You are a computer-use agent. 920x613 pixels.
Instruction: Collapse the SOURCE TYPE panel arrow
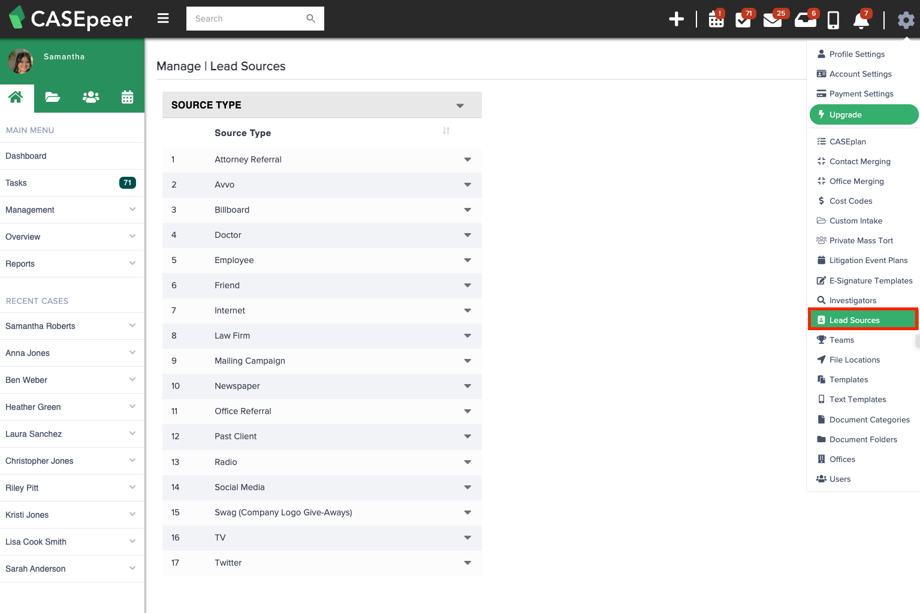460,105
